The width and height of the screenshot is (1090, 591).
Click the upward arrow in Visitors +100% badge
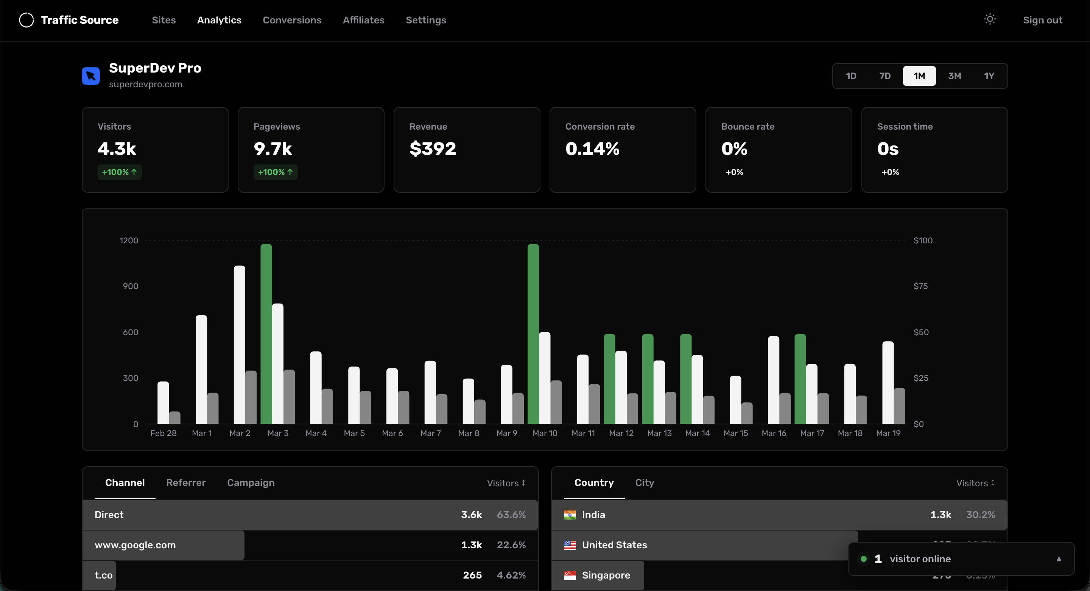(x=134, y=172)
